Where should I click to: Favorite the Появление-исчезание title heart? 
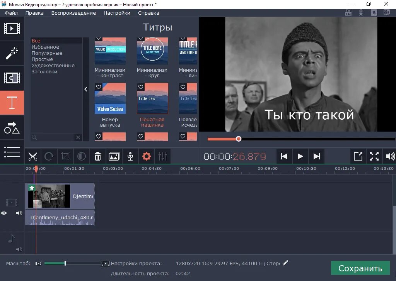(183, 87)
